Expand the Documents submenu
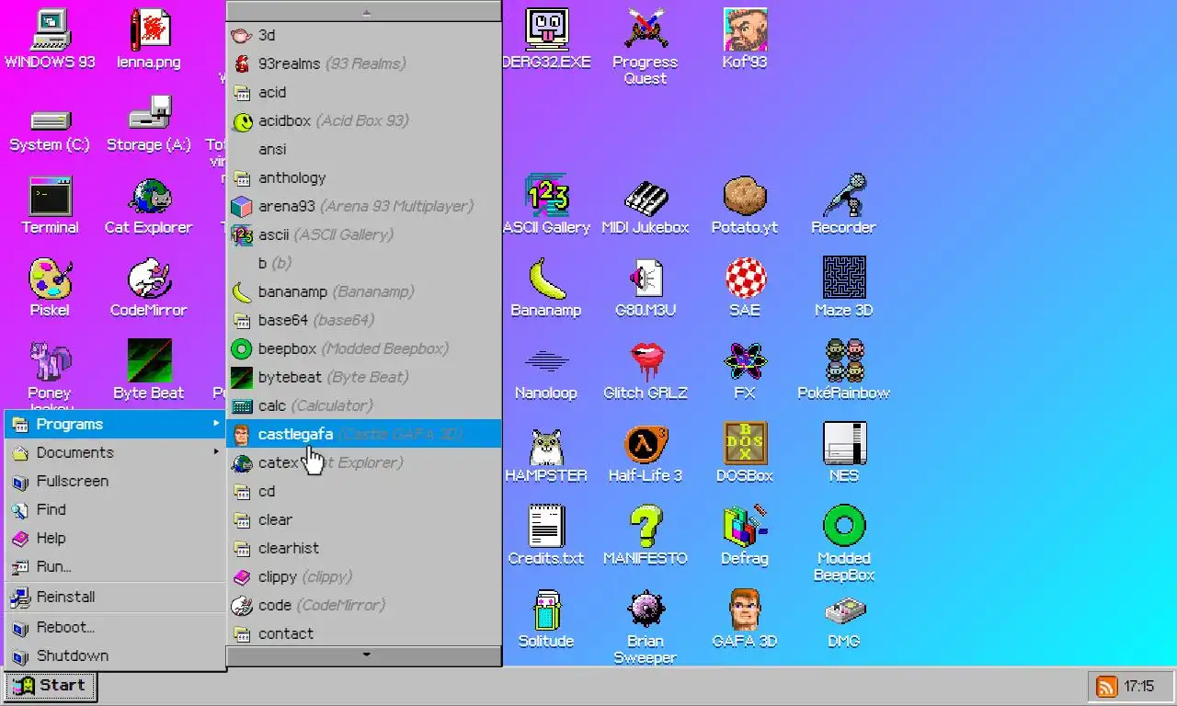This screenshot has height=706, width=1177. [115, 452]
